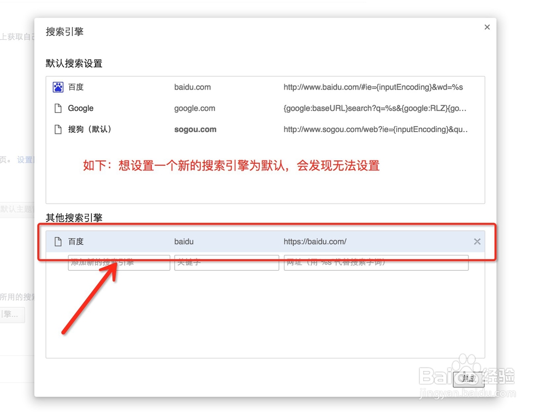This screenshot has height=412, width=546.
Task: Click the Baidu URL http://www.baidu.com/#ie=
Action: (x=373, y=87)
